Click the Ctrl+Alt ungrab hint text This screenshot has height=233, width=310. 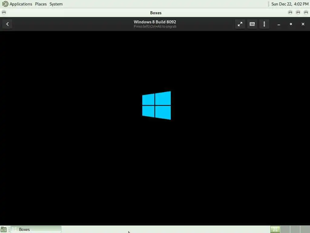tap(155, 27)
